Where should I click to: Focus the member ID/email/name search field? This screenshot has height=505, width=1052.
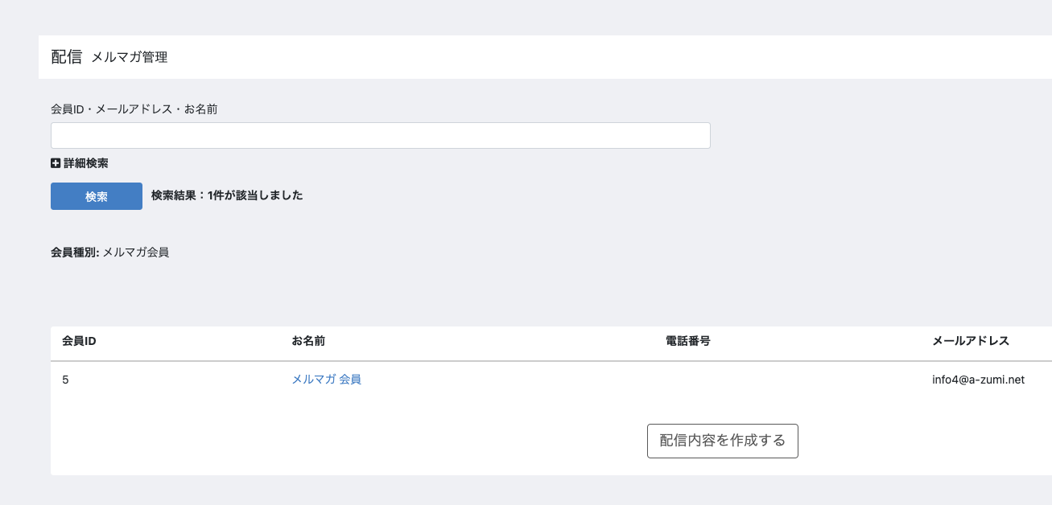point(381,135)
